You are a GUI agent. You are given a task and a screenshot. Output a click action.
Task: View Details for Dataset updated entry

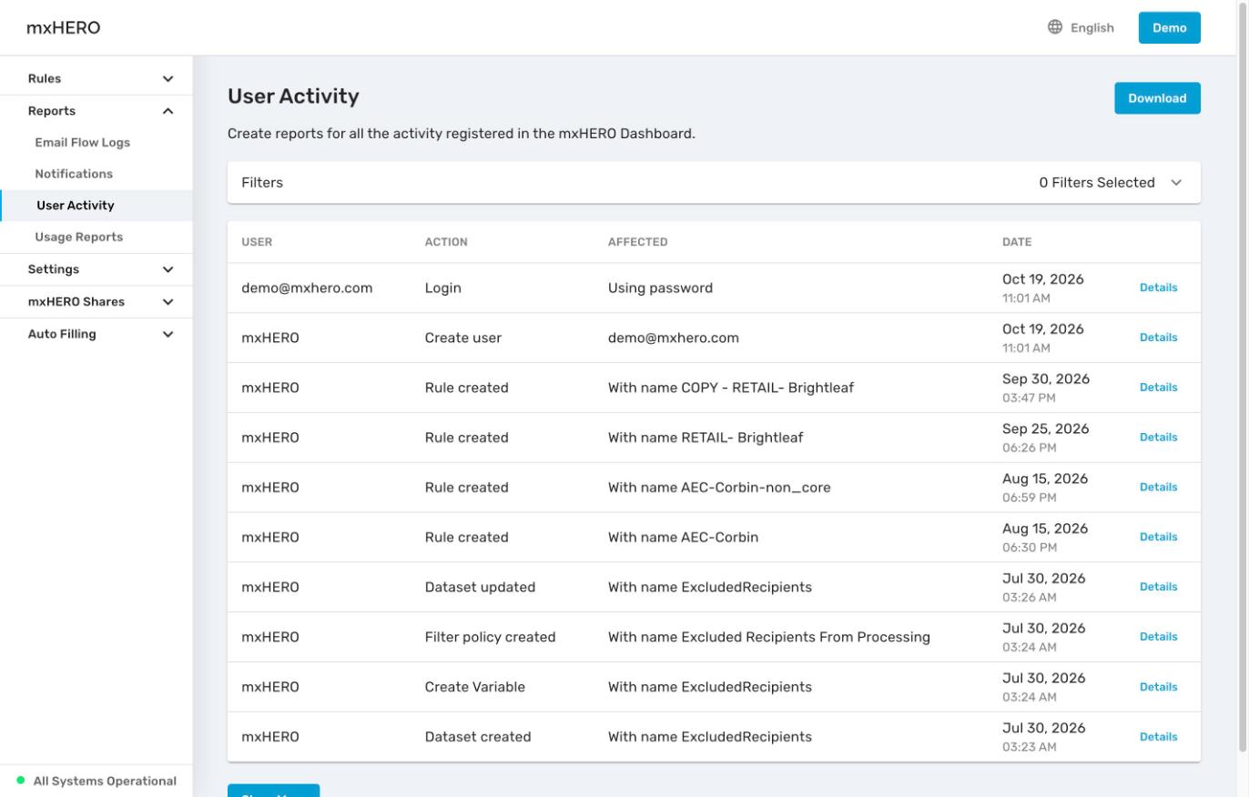(1158, 587)
